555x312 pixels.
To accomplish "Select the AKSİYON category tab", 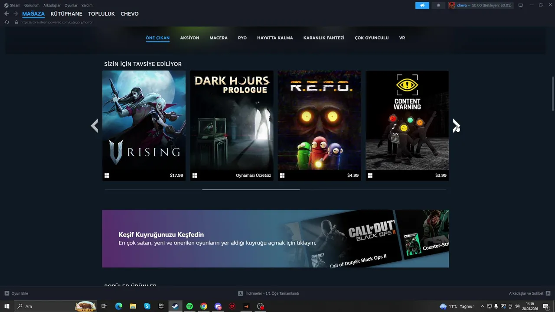I will [x=189, y=38].
